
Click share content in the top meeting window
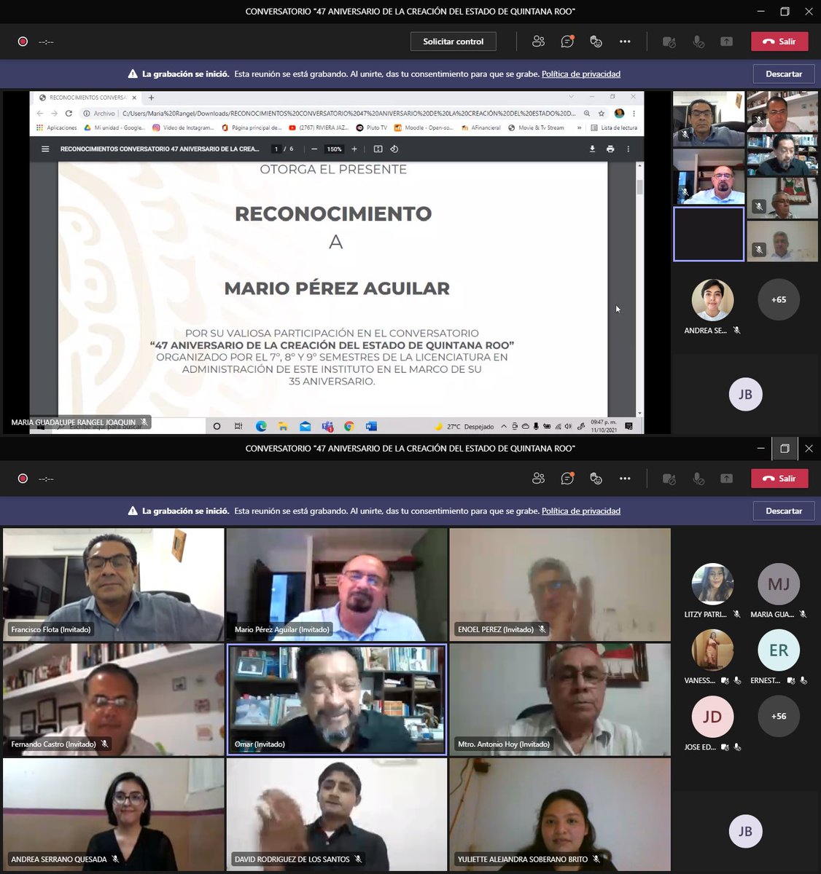[726, 42]
